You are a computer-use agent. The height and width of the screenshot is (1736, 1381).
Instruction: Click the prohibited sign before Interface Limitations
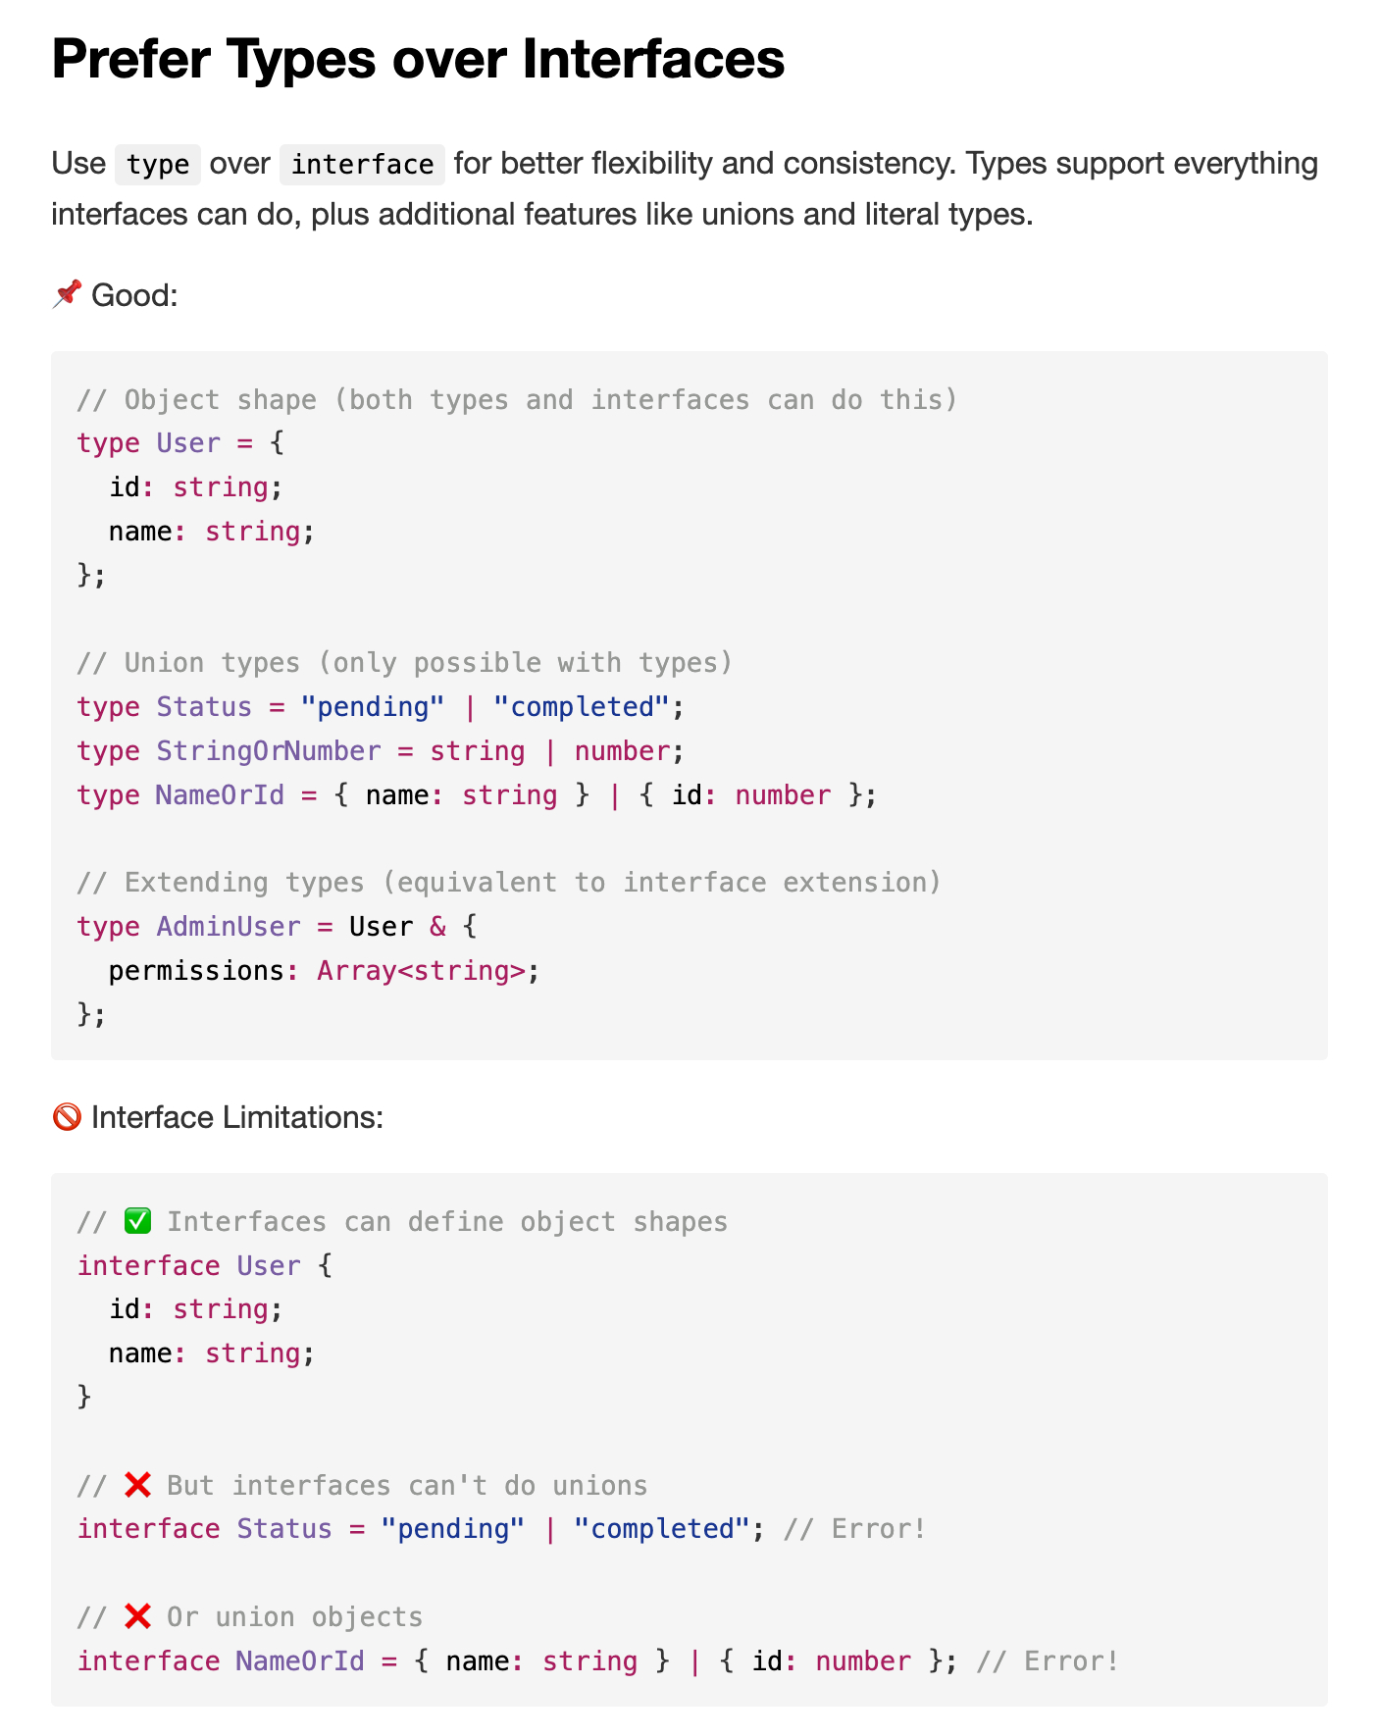67,1116
